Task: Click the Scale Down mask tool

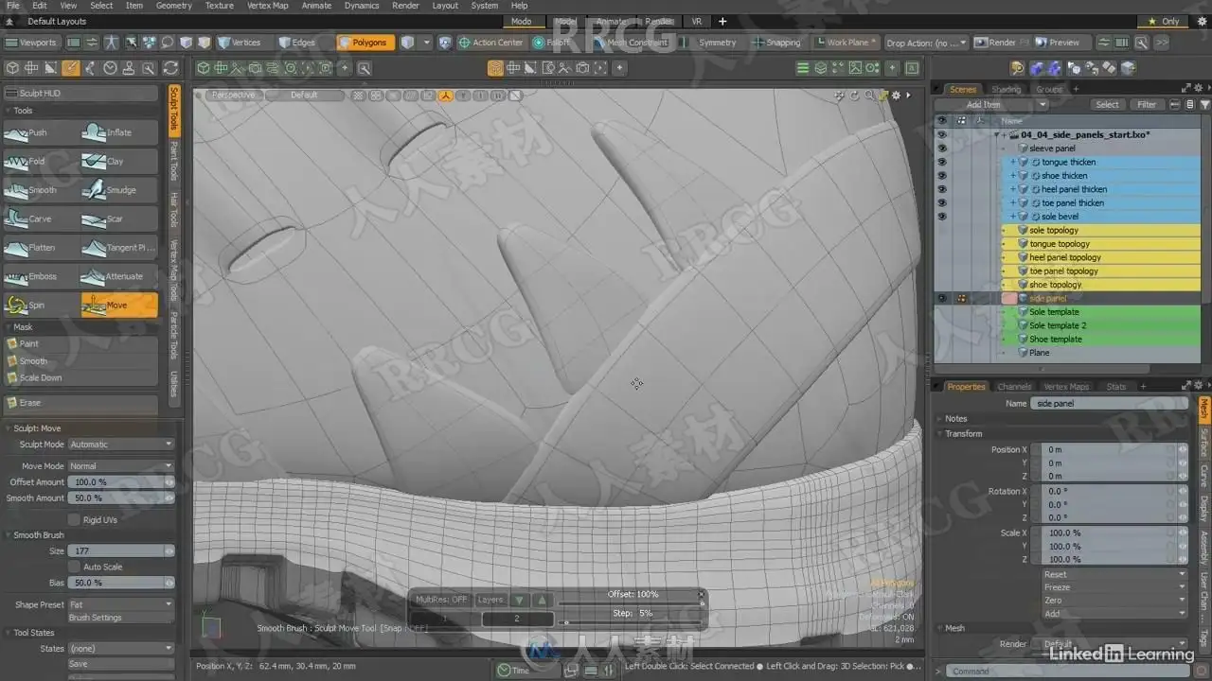Action: (x=80, y=378)
